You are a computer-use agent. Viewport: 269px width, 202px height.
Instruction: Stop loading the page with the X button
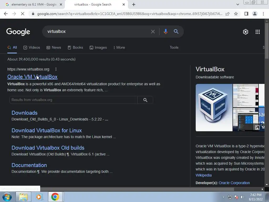coord(23,14)
